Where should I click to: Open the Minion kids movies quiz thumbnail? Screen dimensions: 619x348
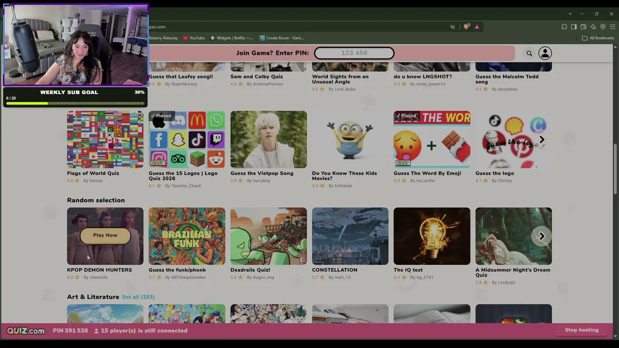click(x=350, y=140)
